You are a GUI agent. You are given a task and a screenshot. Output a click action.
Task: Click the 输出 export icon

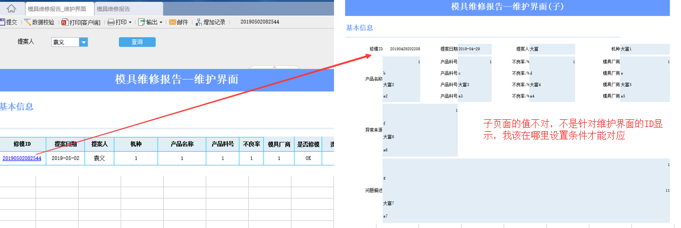(142, 22)
